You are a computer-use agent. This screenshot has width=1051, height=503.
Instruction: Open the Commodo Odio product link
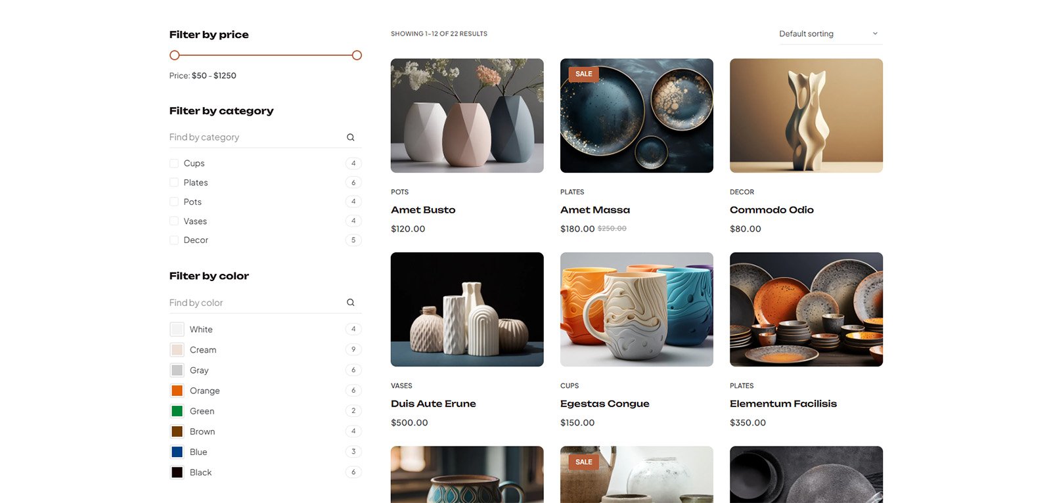pyautogui.click(x=771, y=210)
